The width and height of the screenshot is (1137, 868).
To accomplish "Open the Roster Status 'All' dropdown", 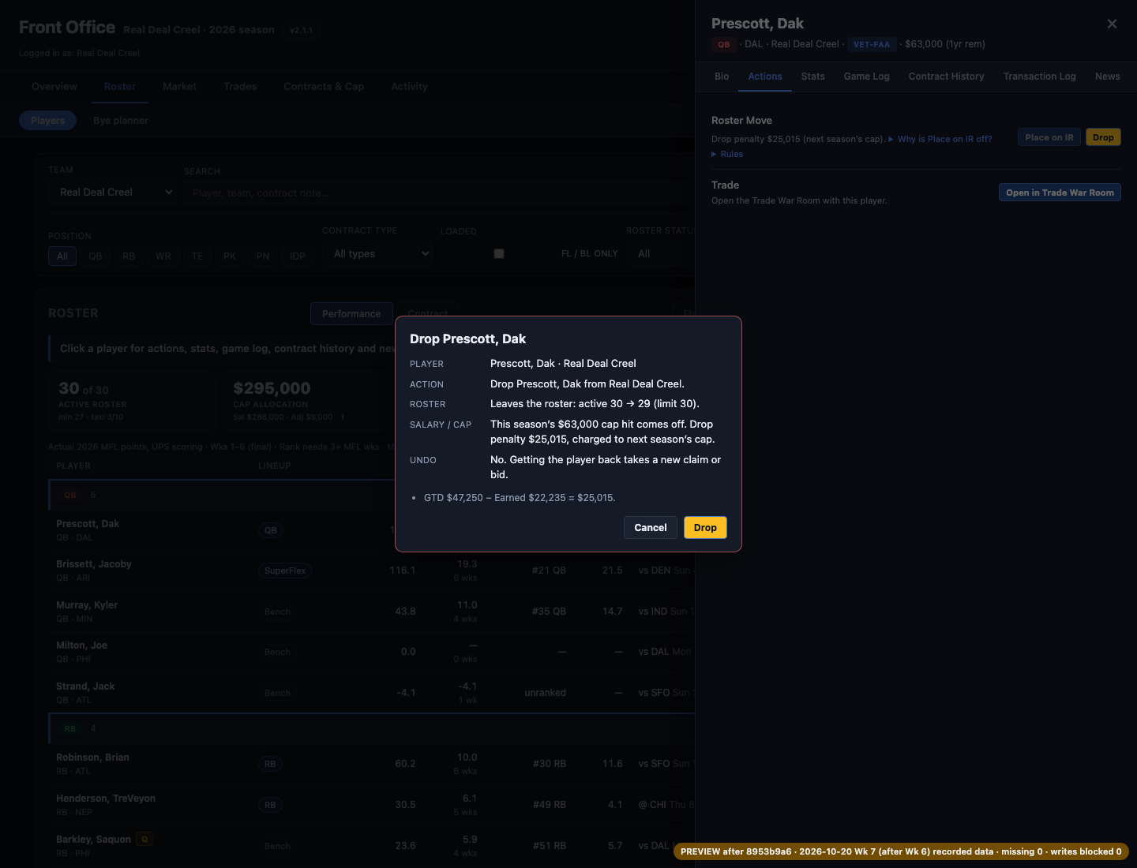I will coord(660,254).
